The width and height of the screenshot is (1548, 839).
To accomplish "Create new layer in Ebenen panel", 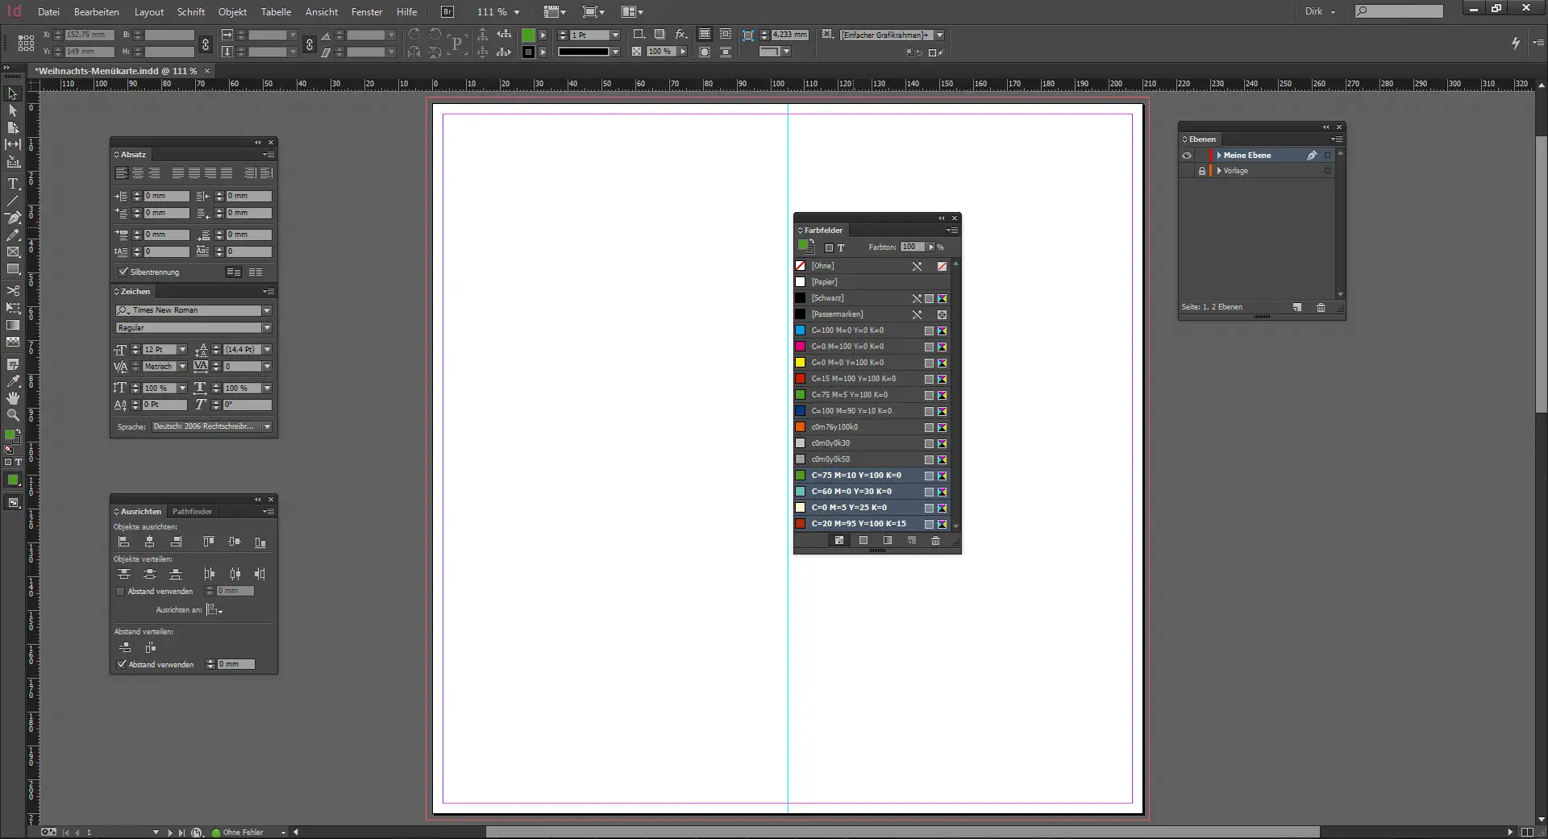I will (1296, 307).
